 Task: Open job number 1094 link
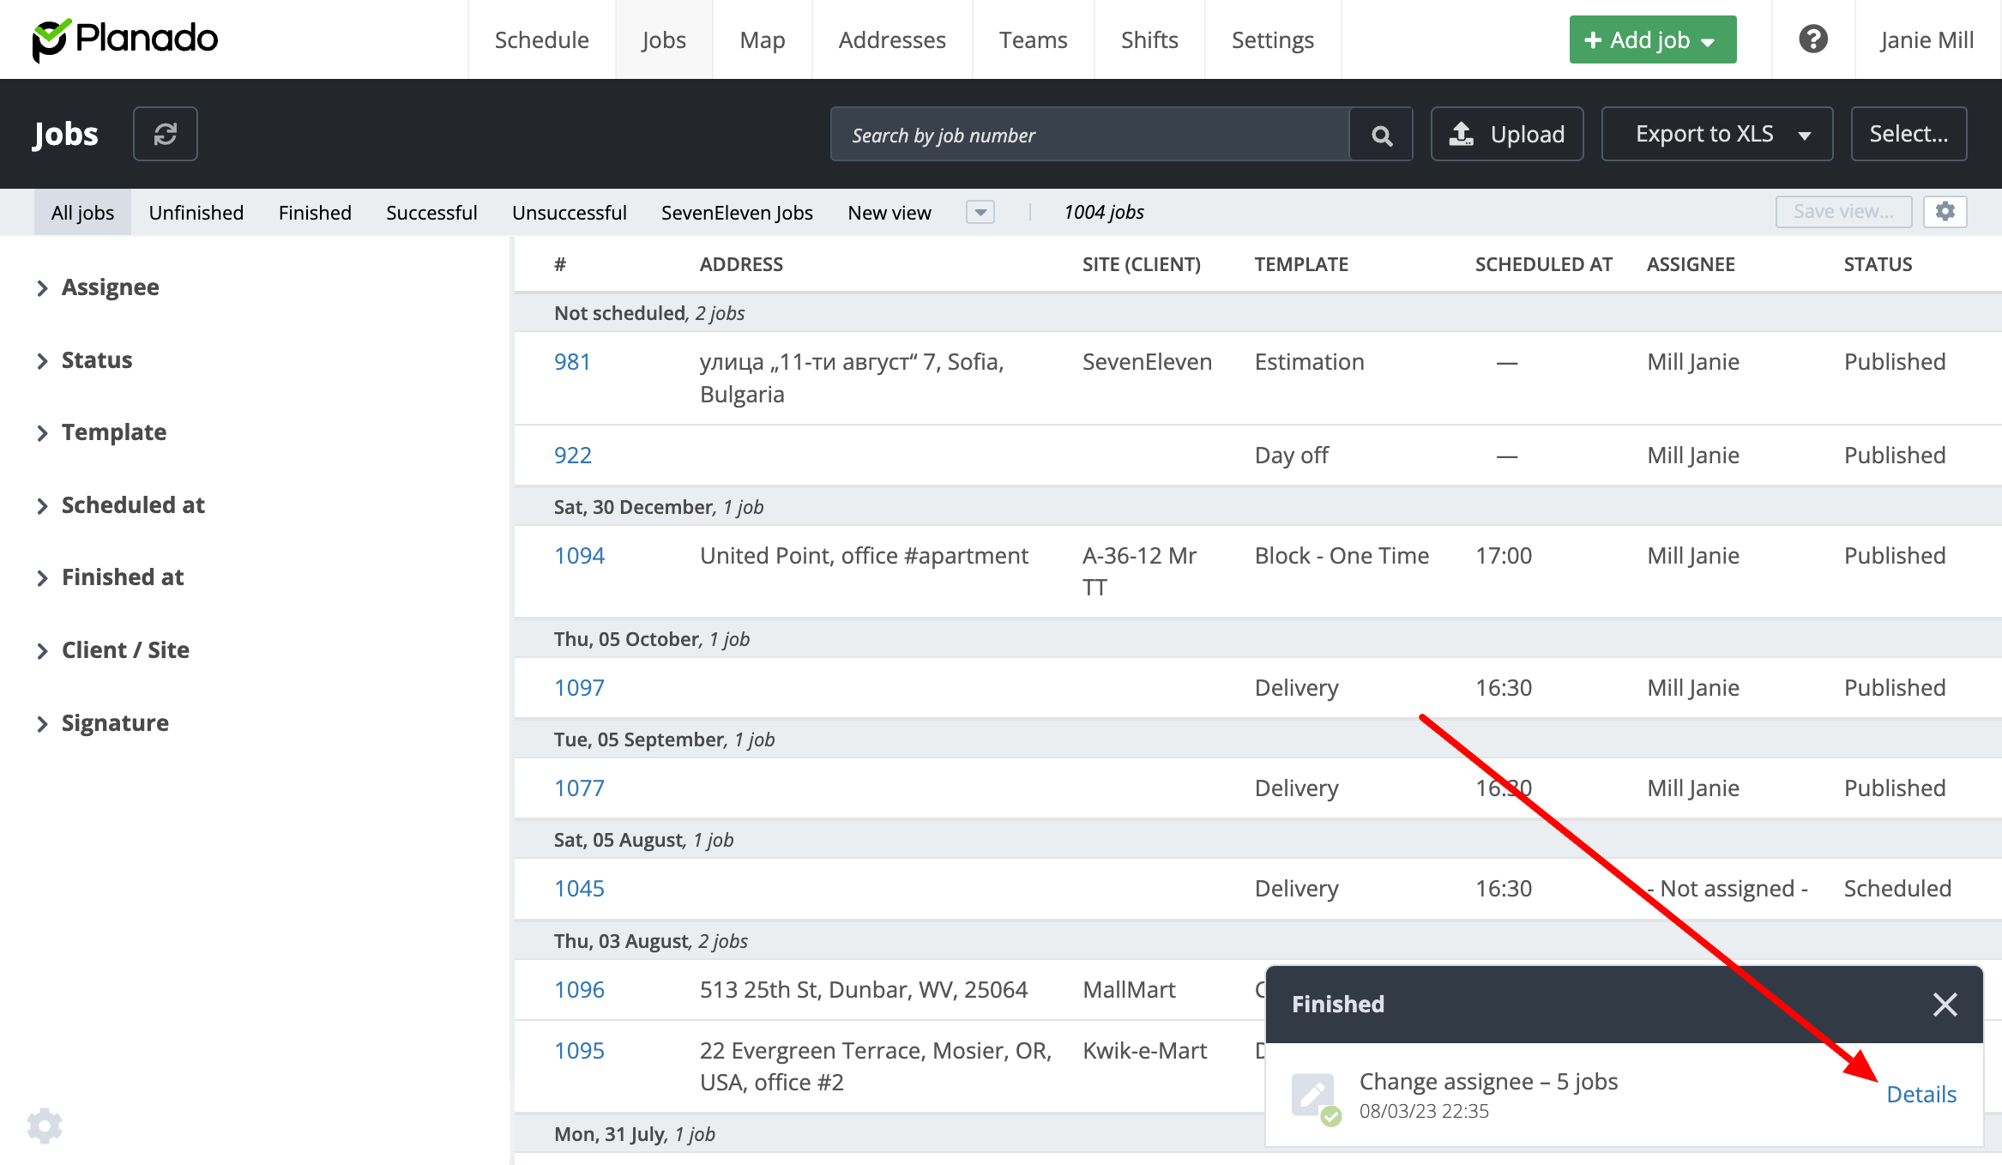[x=579, y=556]
